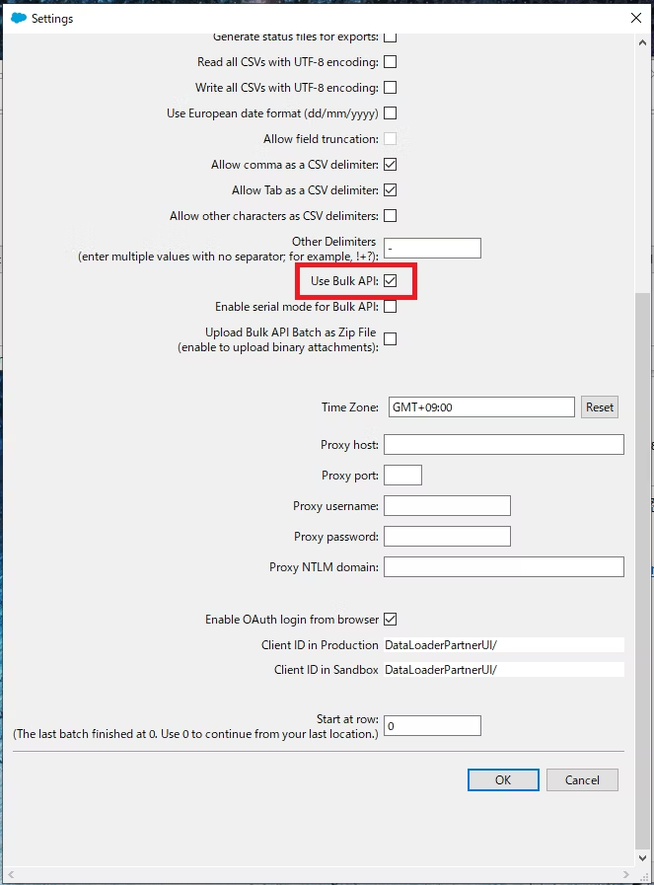Confirm settings with the OK button
The width and height of the screenshot is (654, 885).
pyautogui.click(x=503, y=780)
